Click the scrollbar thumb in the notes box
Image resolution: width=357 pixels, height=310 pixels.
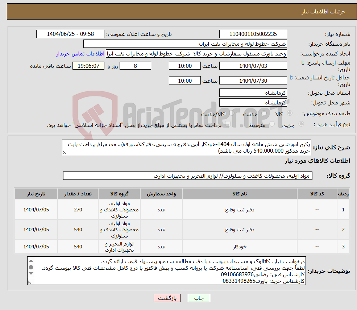(31, 267)
